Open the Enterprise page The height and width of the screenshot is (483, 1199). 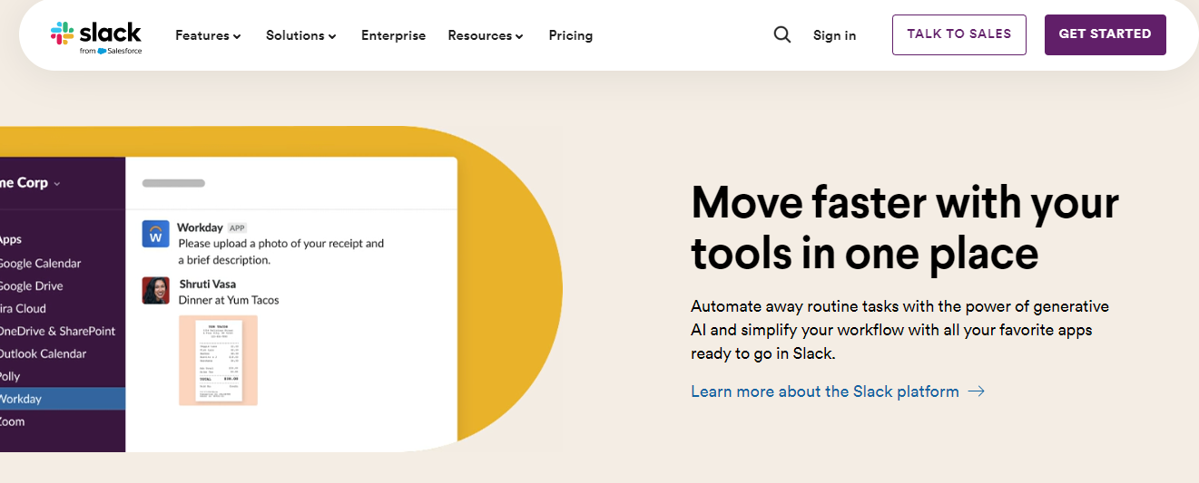[393, 35]
